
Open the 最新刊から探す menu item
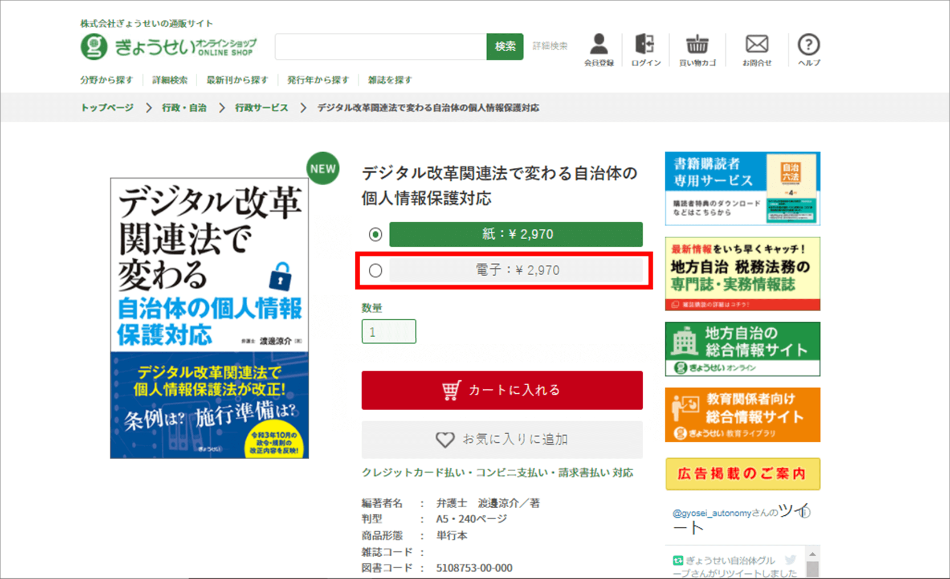click(x=237, y=80)
